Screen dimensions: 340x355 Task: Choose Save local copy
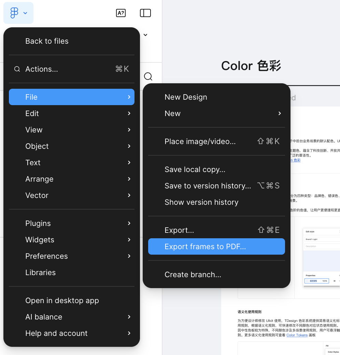[x=195, y=169]
